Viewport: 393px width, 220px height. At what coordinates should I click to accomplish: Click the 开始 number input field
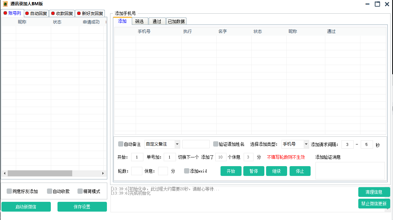click(x=137, y=157)
